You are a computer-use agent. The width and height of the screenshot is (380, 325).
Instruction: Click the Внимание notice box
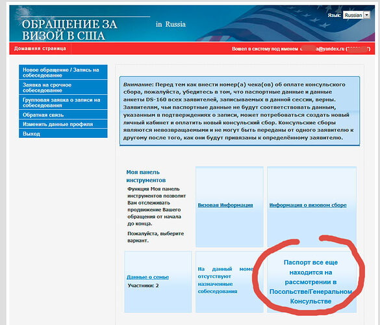(240, 111)
